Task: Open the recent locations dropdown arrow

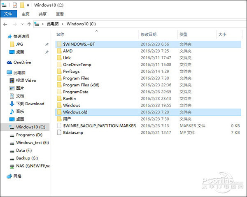Action: tap(22, 25)
